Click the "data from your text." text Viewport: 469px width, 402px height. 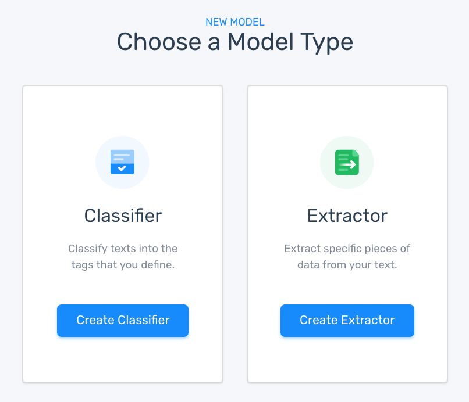tap(347, 265)
